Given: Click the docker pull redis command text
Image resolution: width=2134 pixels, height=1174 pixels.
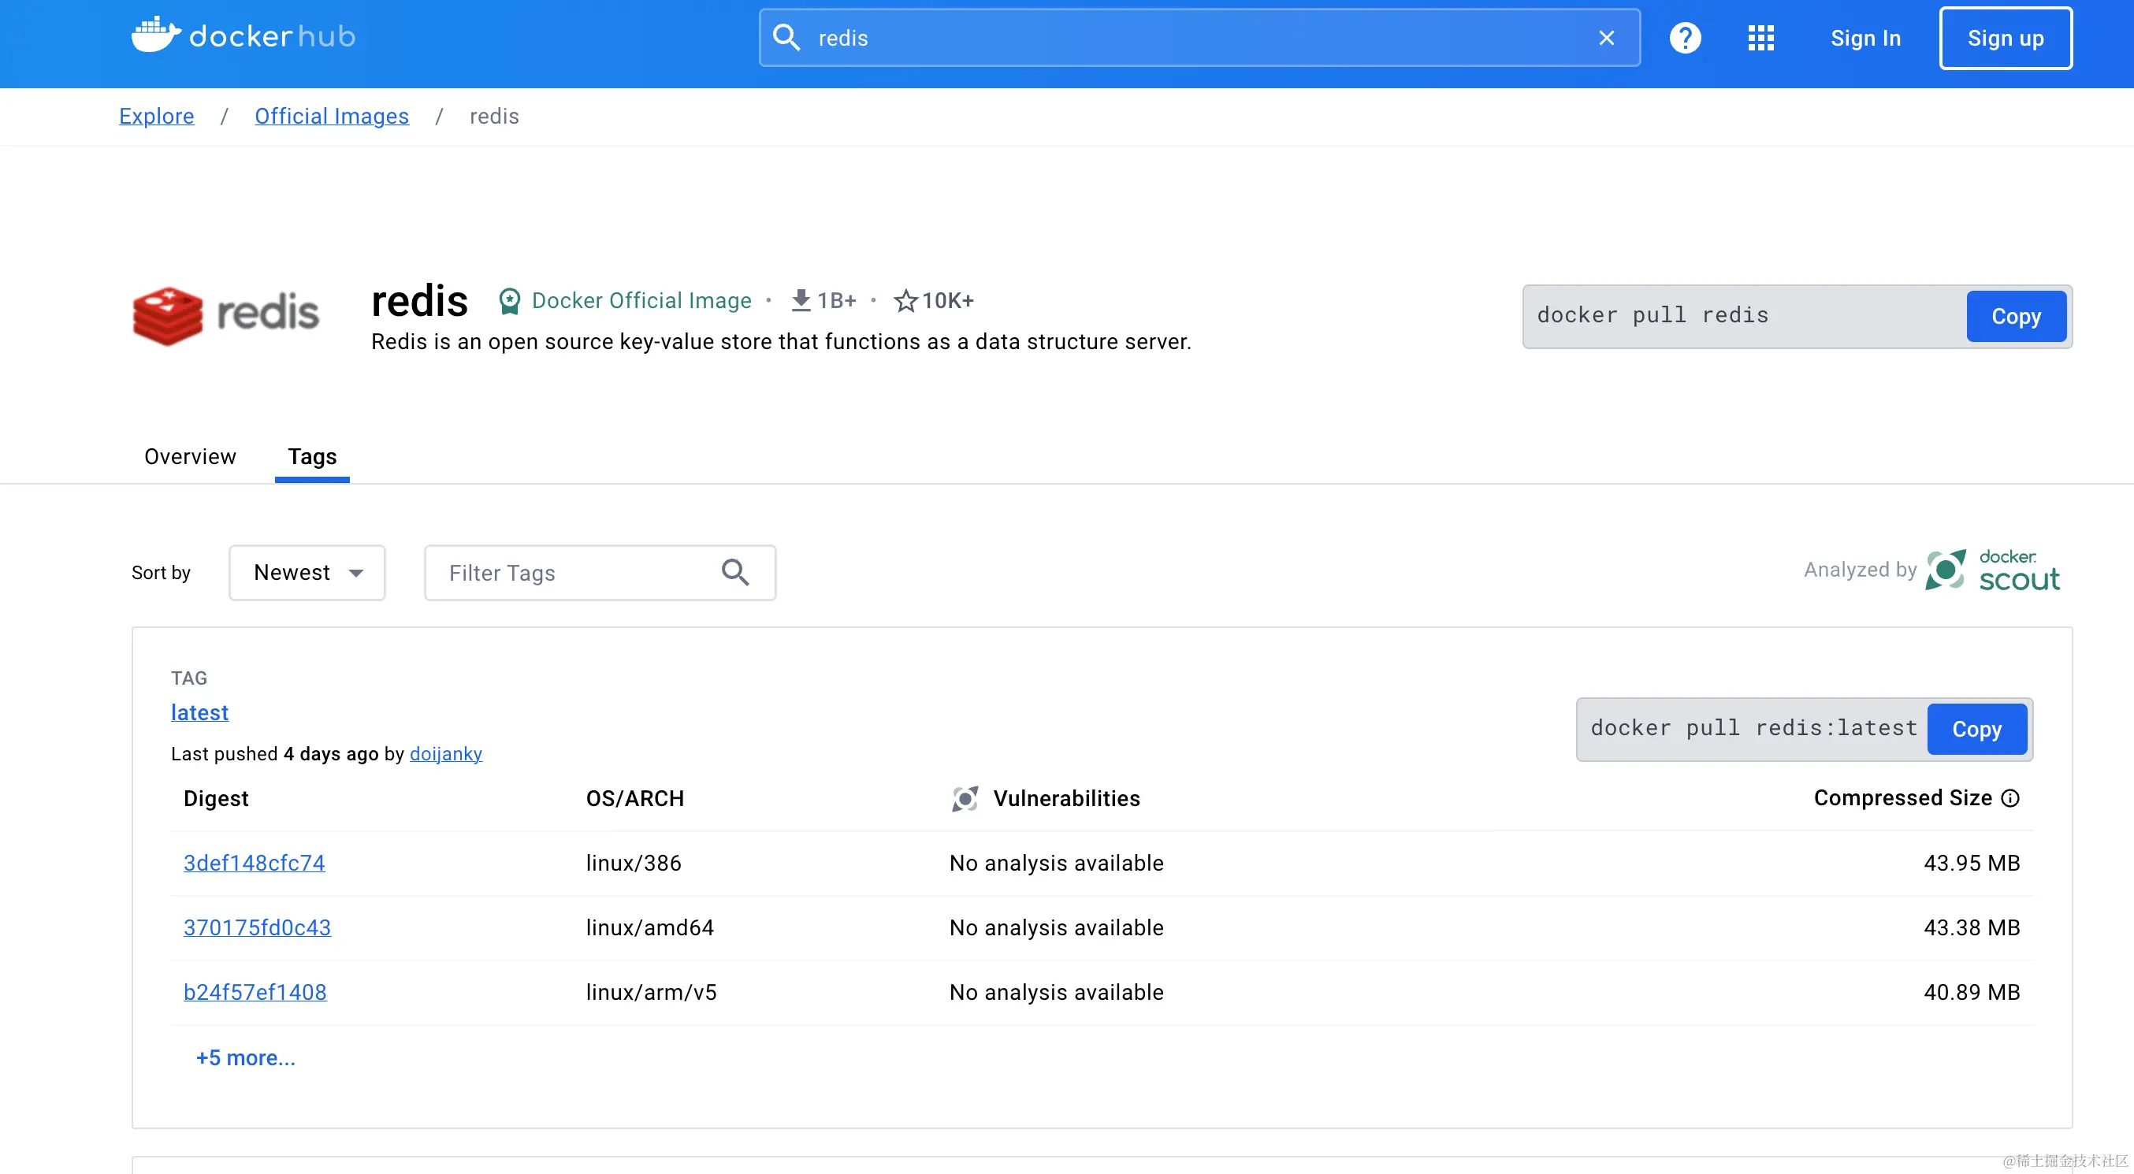Looking at the screenshot, I should pyautogui.click(x=1652, y=315).
